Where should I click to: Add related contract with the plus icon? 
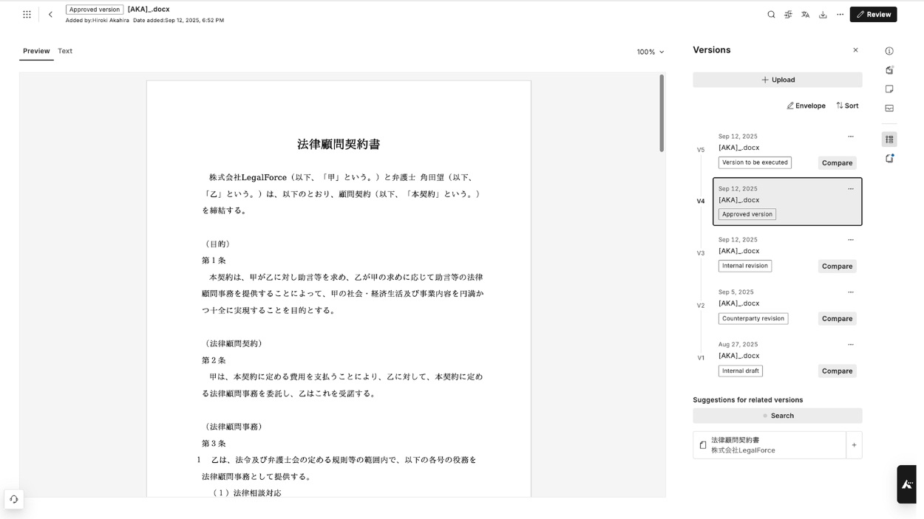[854, 445]
